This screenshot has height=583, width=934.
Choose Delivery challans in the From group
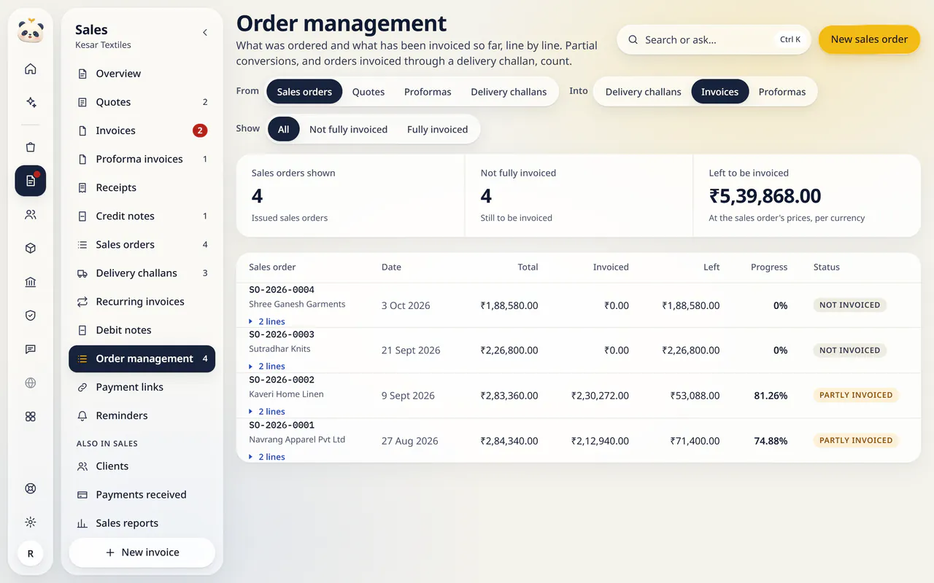pyautogui.click(x=509, y=92)
